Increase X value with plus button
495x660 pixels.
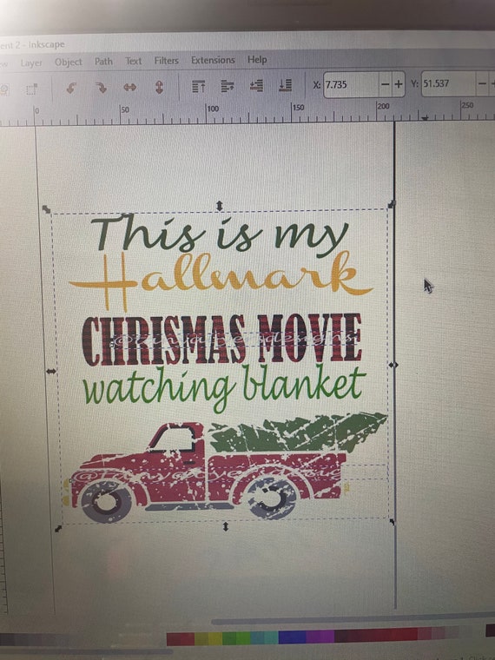pos(399,84)
